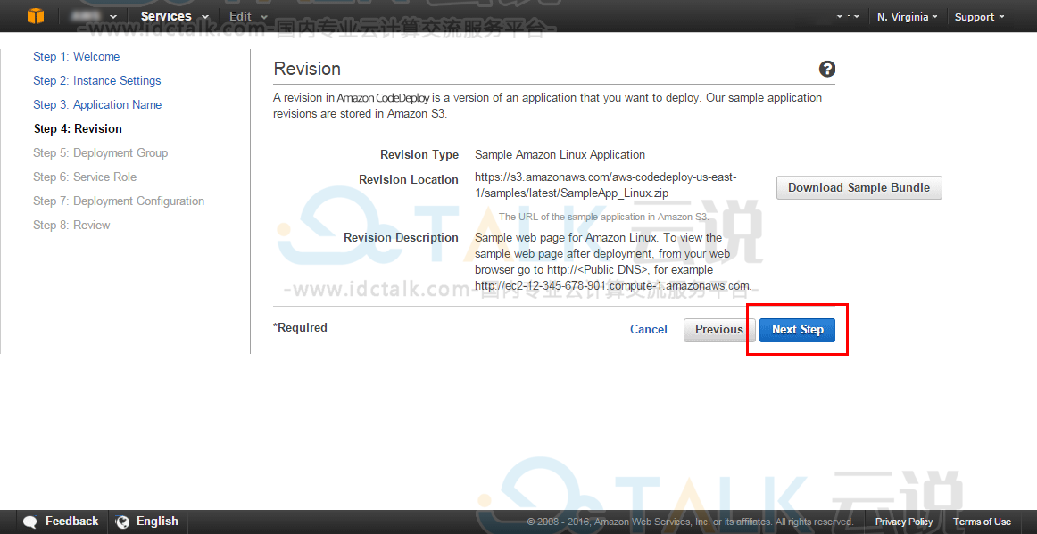Screen dimensions: 1037x534
Task: Click the Cancel link
Action: pos(648,329)
